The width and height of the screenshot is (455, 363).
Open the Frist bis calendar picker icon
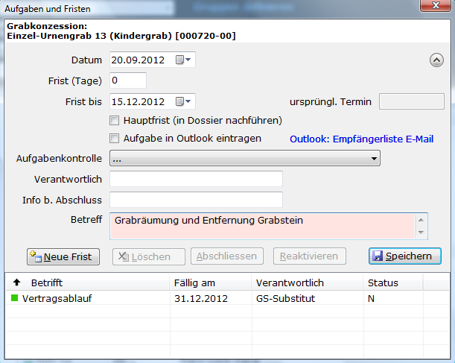[183, 101]
